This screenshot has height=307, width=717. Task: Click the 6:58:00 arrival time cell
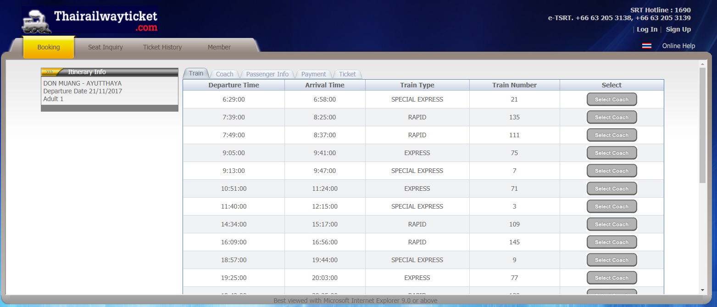tap(325, 99)
